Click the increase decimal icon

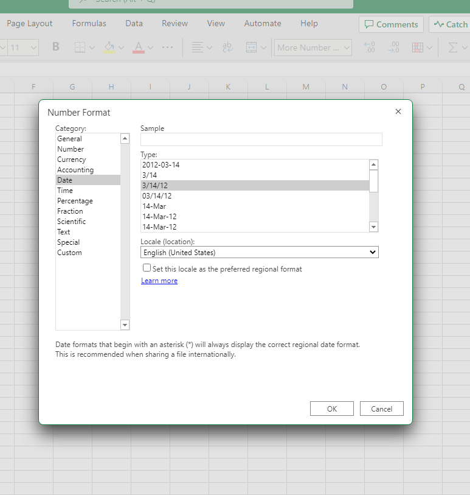tap(368, 47)
